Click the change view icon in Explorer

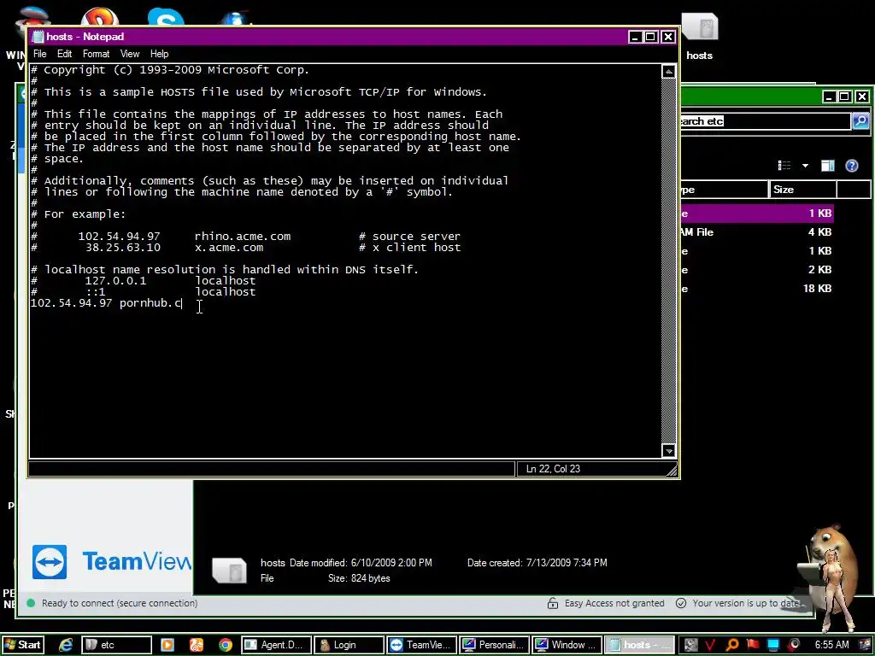point(784,166)
